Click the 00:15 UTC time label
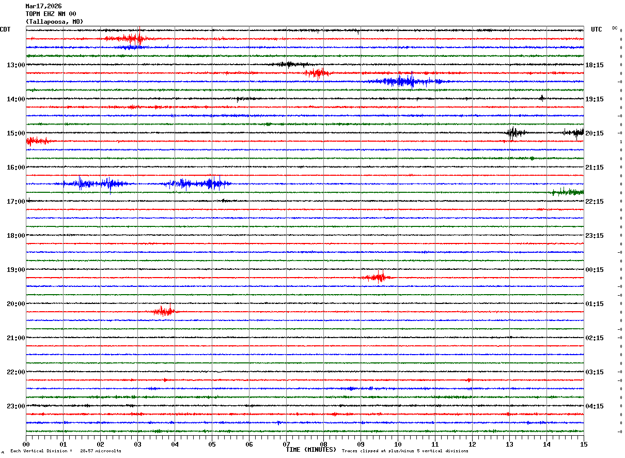This screenshot has height=458, width=625. tap(595, 270)
